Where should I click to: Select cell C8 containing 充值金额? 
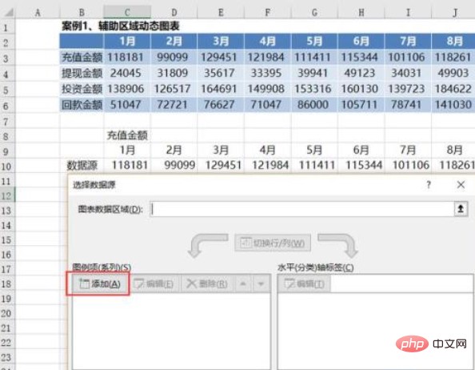pyautogui.click(x=127, y=135)
